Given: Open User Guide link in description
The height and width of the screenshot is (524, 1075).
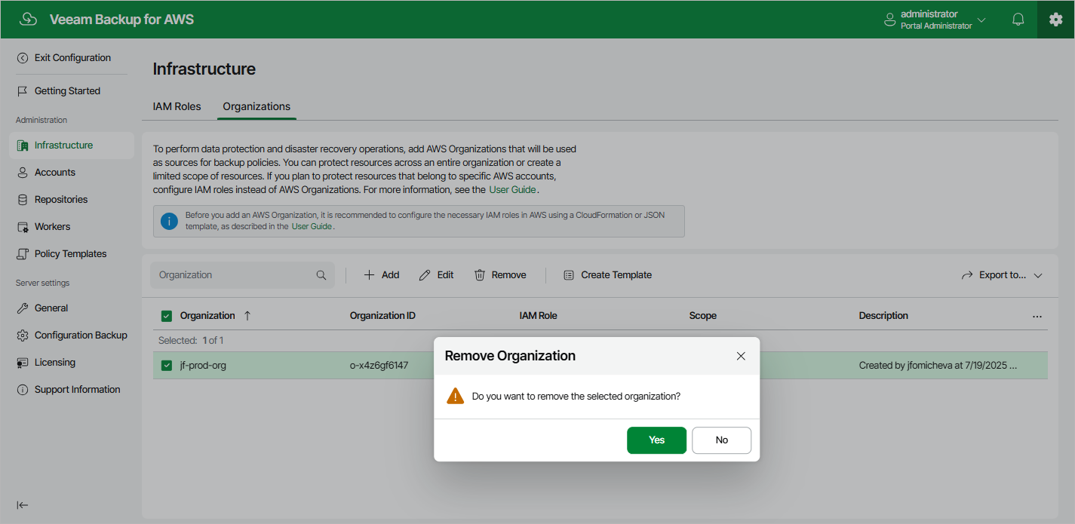Looking at the screenshot, I should [x=513, y=190].
